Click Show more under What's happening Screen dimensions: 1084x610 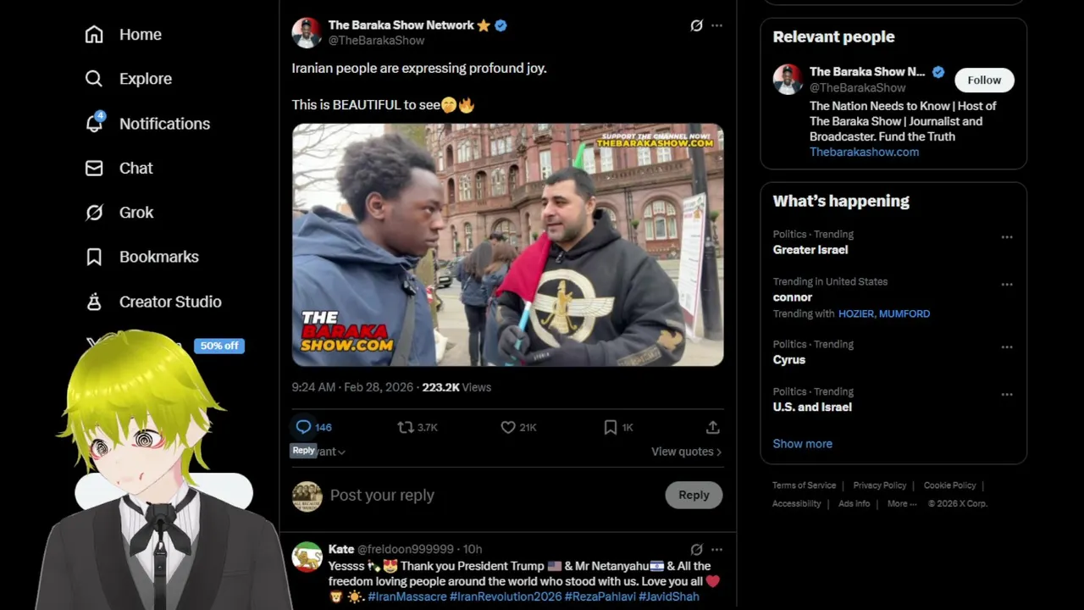(x=802, y=444)
